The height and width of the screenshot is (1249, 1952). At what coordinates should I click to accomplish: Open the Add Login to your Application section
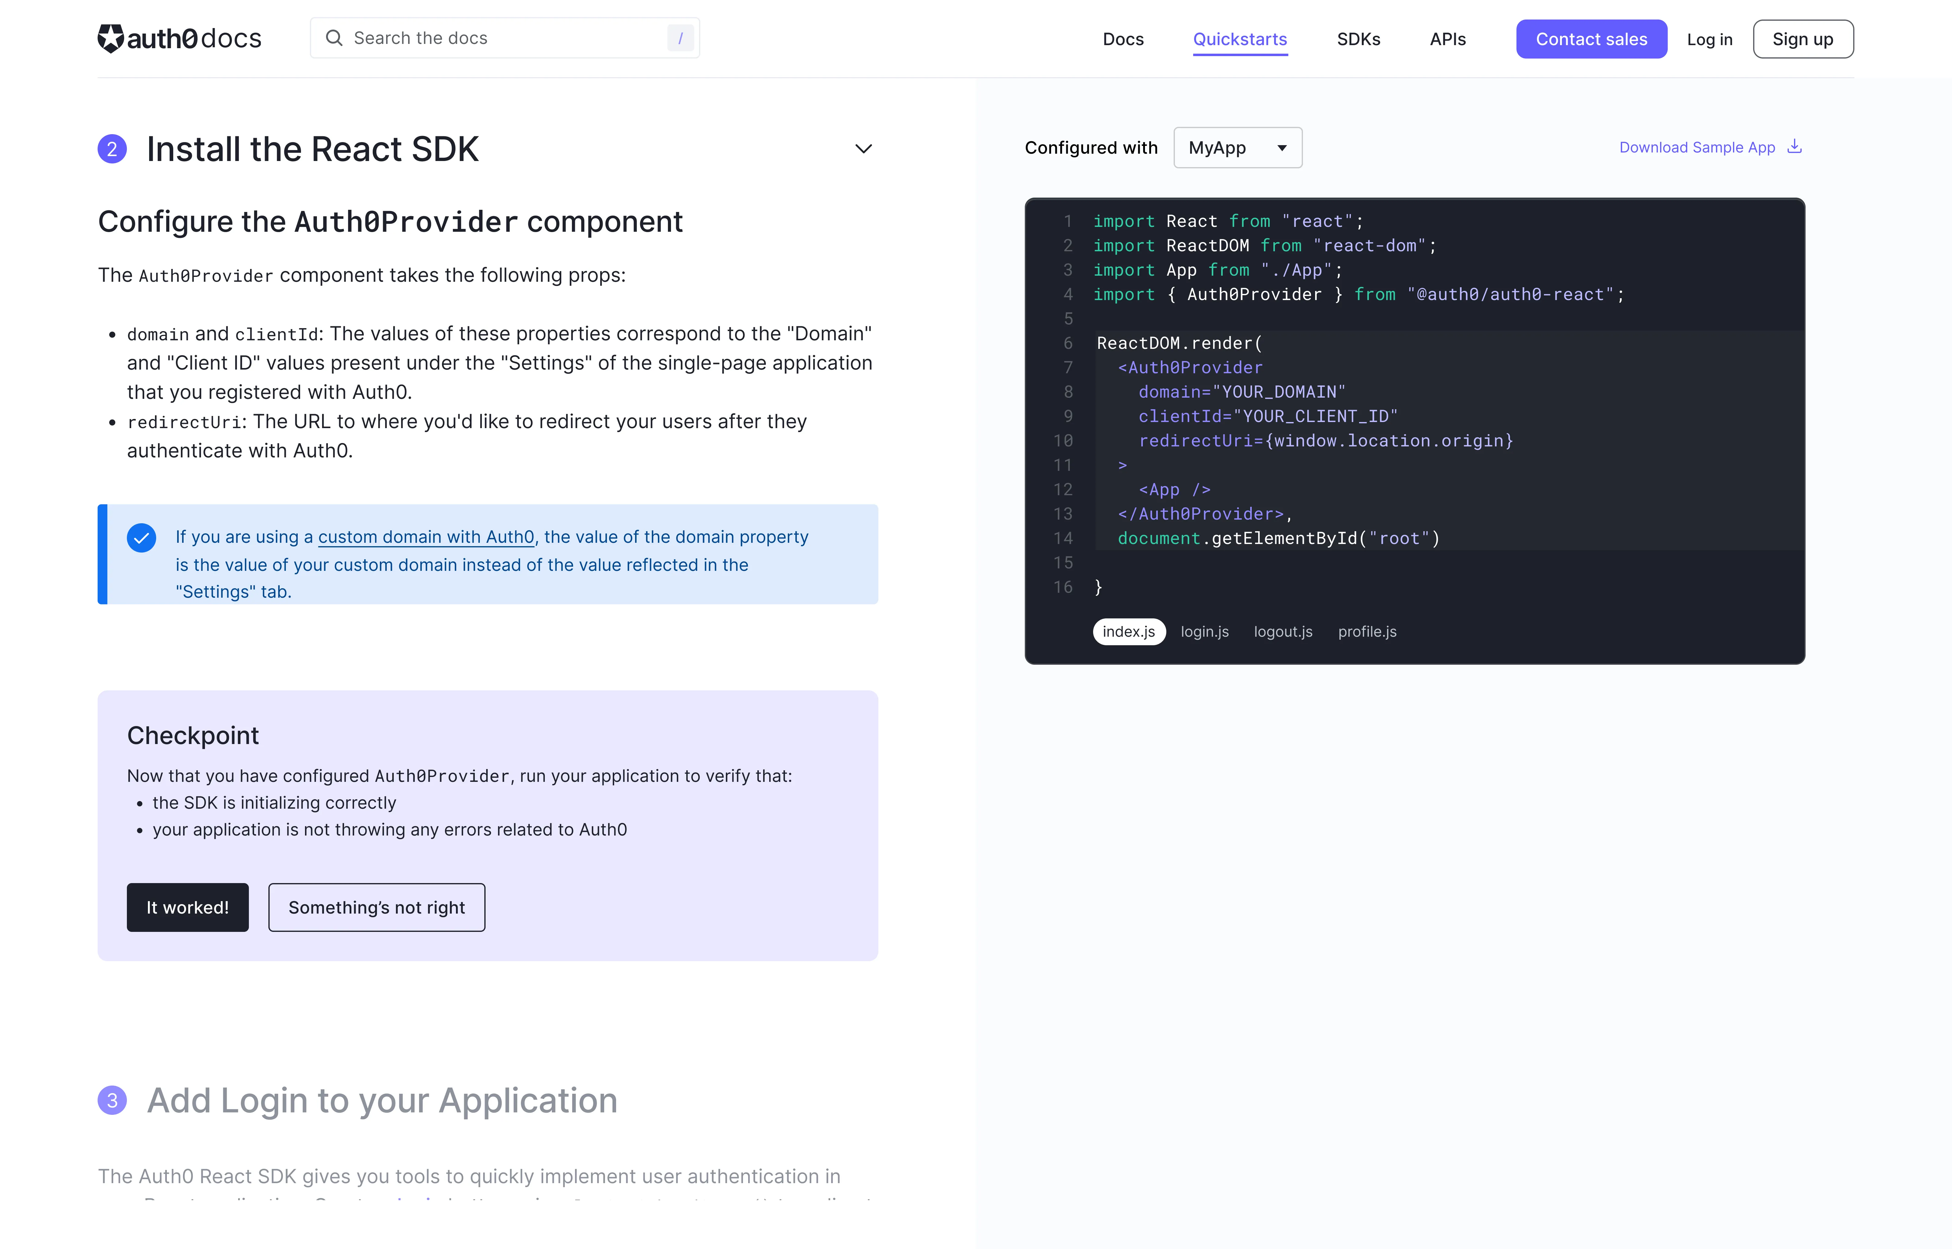coord(382,1100)
